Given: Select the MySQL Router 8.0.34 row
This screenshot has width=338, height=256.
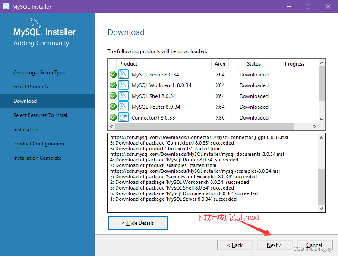Looking at the screenshot, I should tap(213, 107).
